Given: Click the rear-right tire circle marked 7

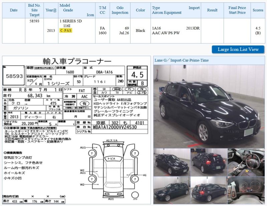Looking at the screenshot, I should pos(135,179).
